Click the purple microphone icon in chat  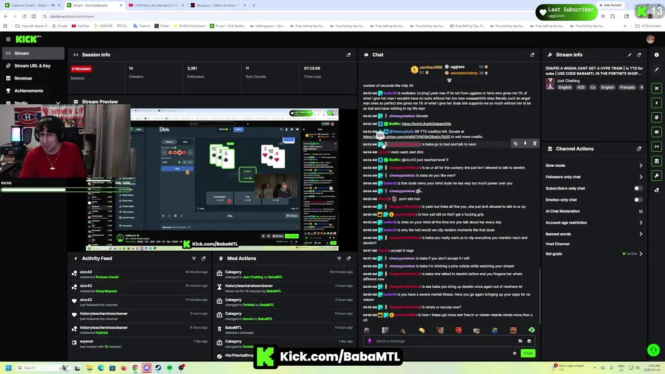(369, 341)
